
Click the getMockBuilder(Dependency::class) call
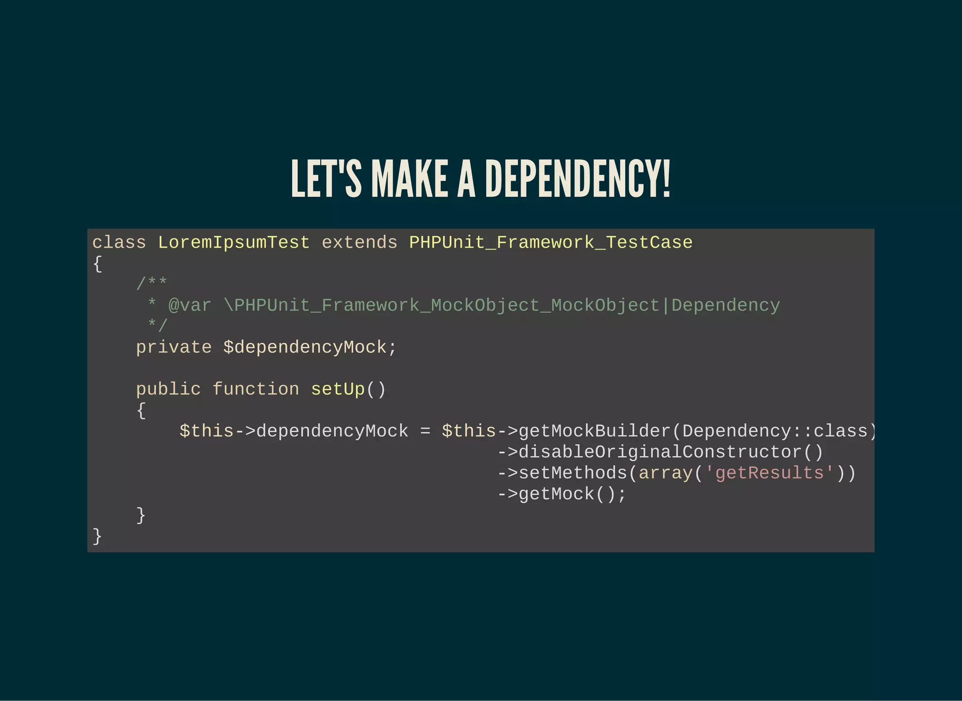coord(697,431)
